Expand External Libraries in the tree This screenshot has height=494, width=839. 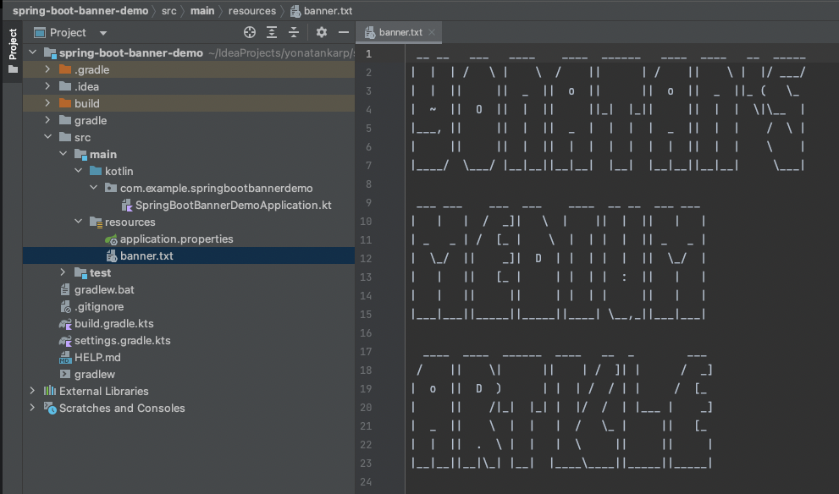pos(33,391)
